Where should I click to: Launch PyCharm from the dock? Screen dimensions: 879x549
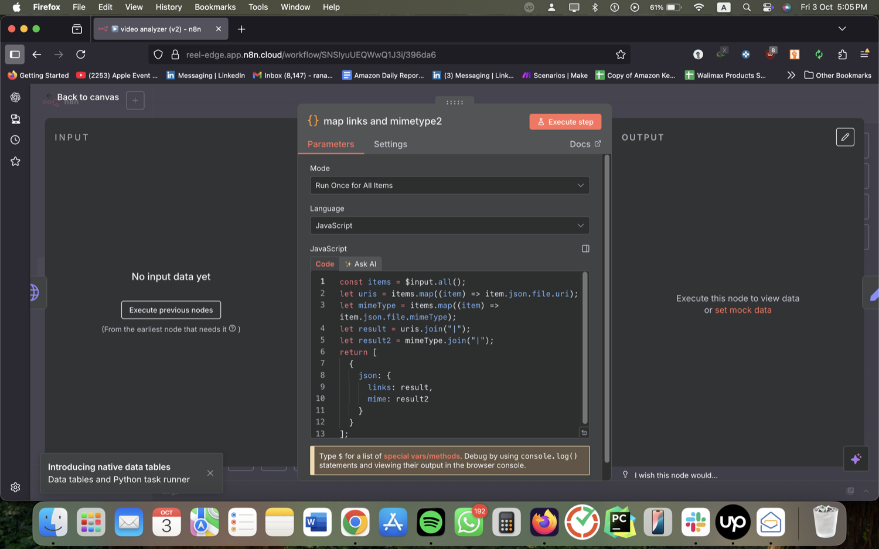coord(620,522)
